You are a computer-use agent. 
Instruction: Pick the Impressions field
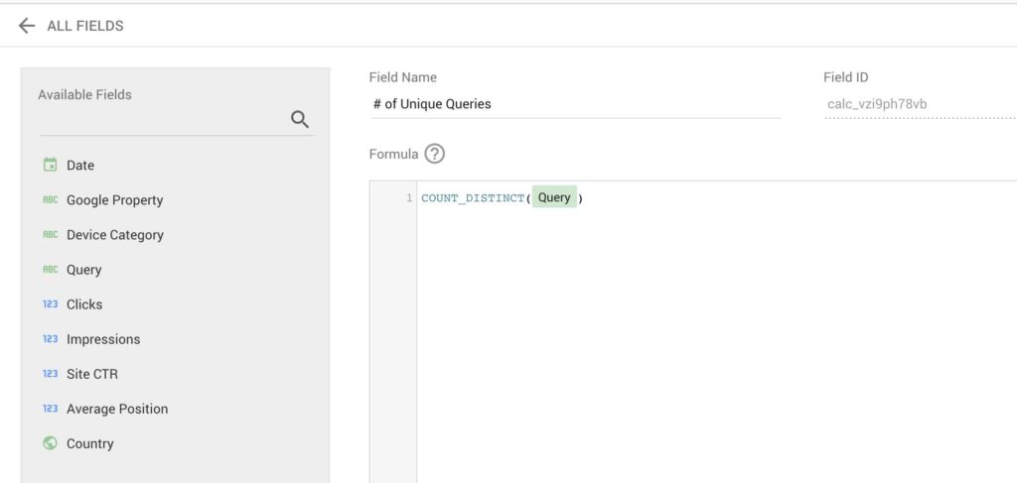point(103,339)
